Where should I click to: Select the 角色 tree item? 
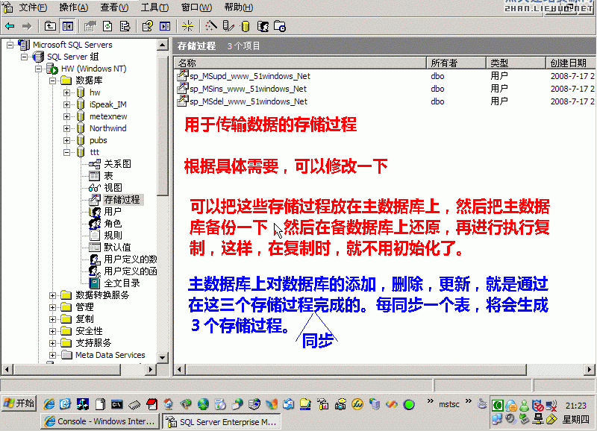tap(113, 223)
